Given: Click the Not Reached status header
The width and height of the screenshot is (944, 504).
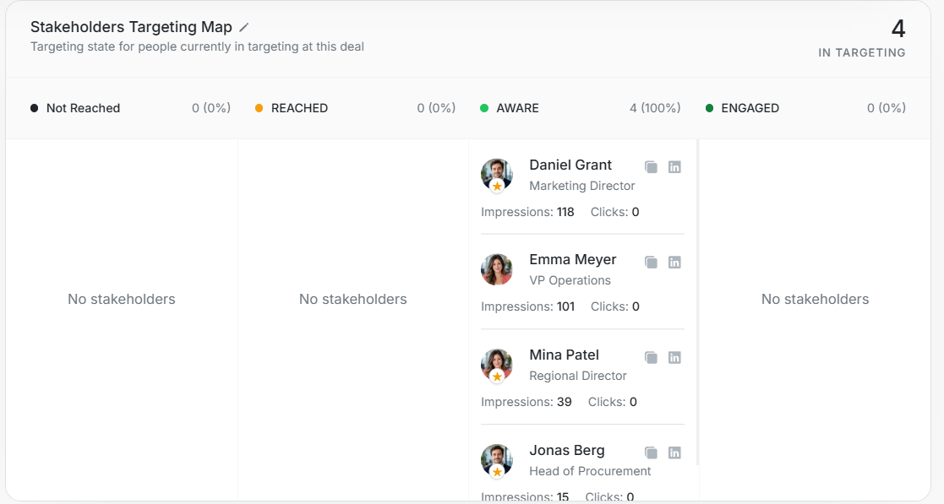Looking at the screenshot, I should [83, 108].
